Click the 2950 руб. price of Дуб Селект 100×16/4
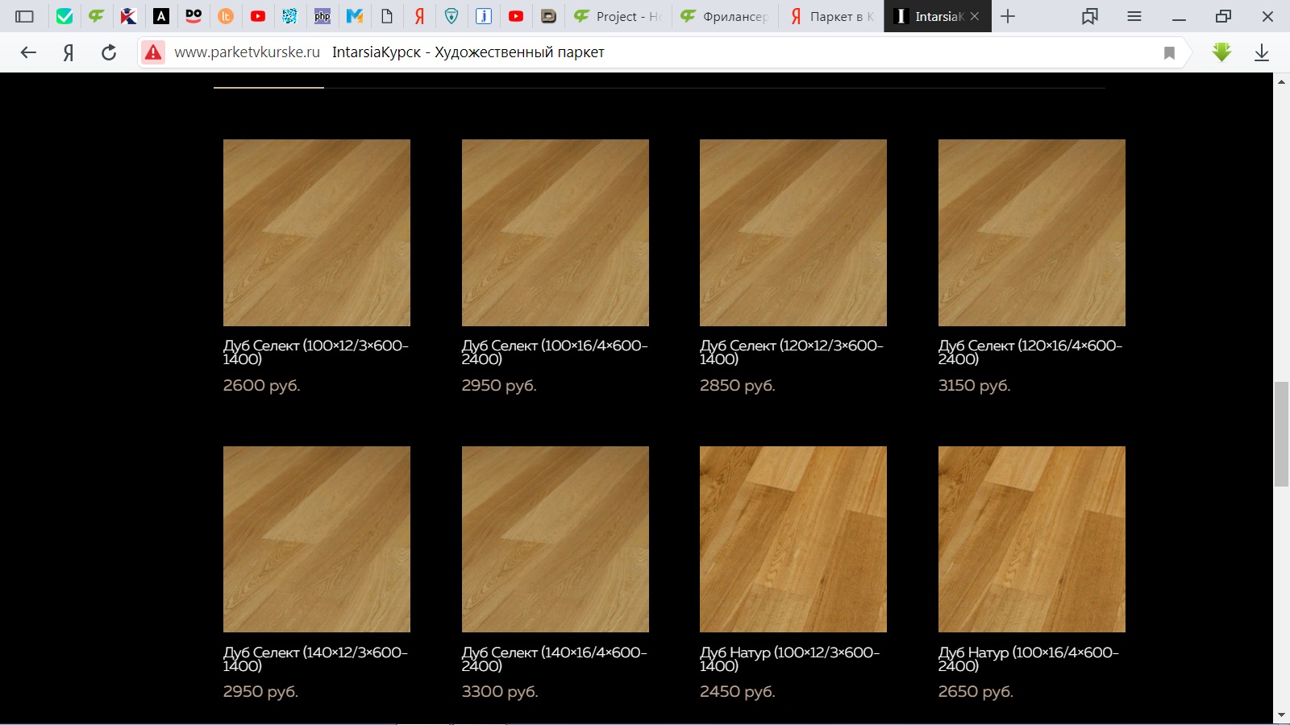 point(499,386)
